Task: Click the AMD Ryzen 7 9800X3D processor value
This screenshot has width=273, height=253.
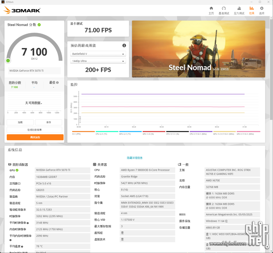Action: pos(147,170)
